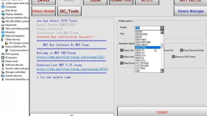
Task: Enable the Erase Password Only checkbox
Action: [x=181, y=50]
